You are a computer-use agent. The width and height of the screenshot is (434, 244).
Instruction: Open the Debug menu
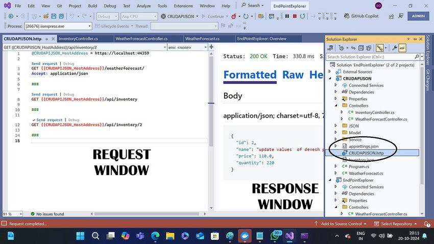pyautogui.click(x=110, y=6)
